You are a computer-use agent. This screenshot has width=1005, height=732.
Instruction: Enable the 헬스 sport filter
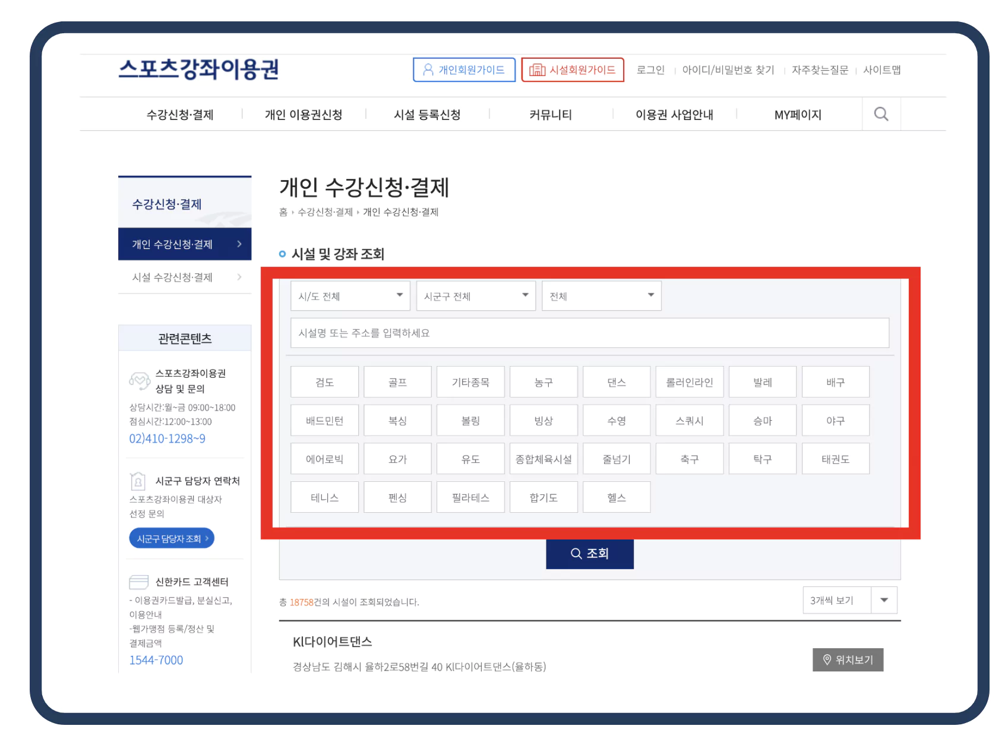point(617,497)
